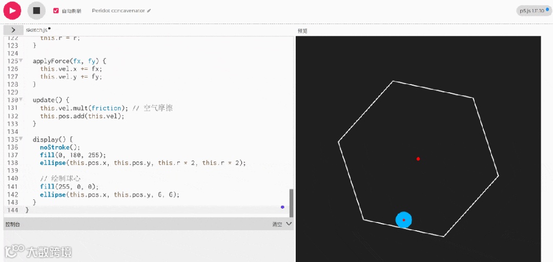Click the 绘制球心 comment on line 140
Image resolution: width=553 pixels, height=262 pixels.
tap(60, 178)
